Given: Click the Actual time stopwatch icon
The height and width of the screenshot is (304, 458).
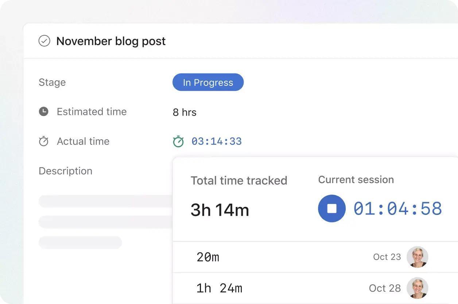Looking at the screenshot, I should 44,141.
